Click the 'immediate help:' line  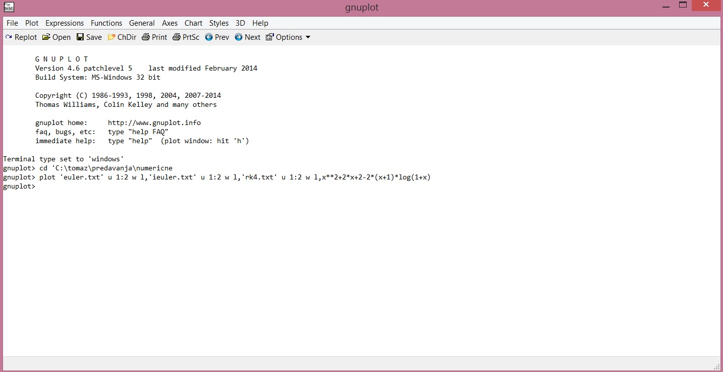[x=142, y=141]
